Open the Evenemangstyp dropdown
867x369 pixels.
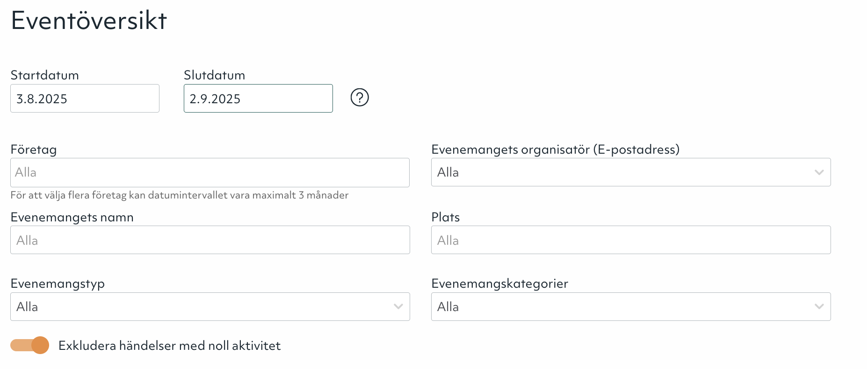click(210, 307)
